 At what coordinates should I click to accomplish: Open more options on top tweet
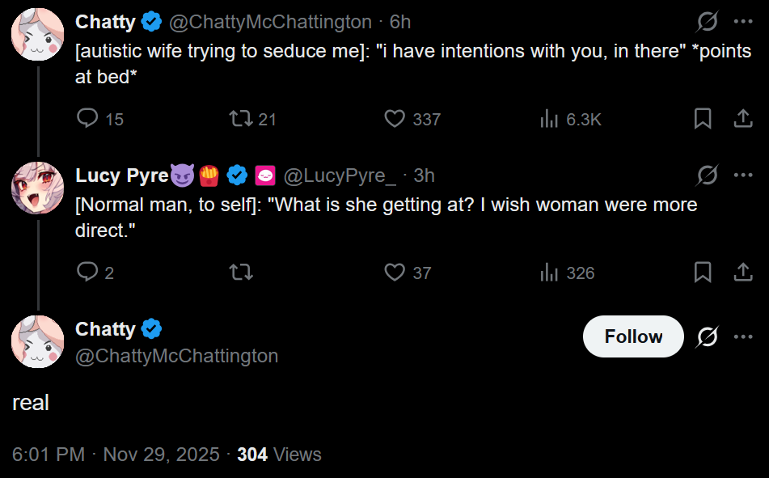pyautogui.click(x=743, y=22)
